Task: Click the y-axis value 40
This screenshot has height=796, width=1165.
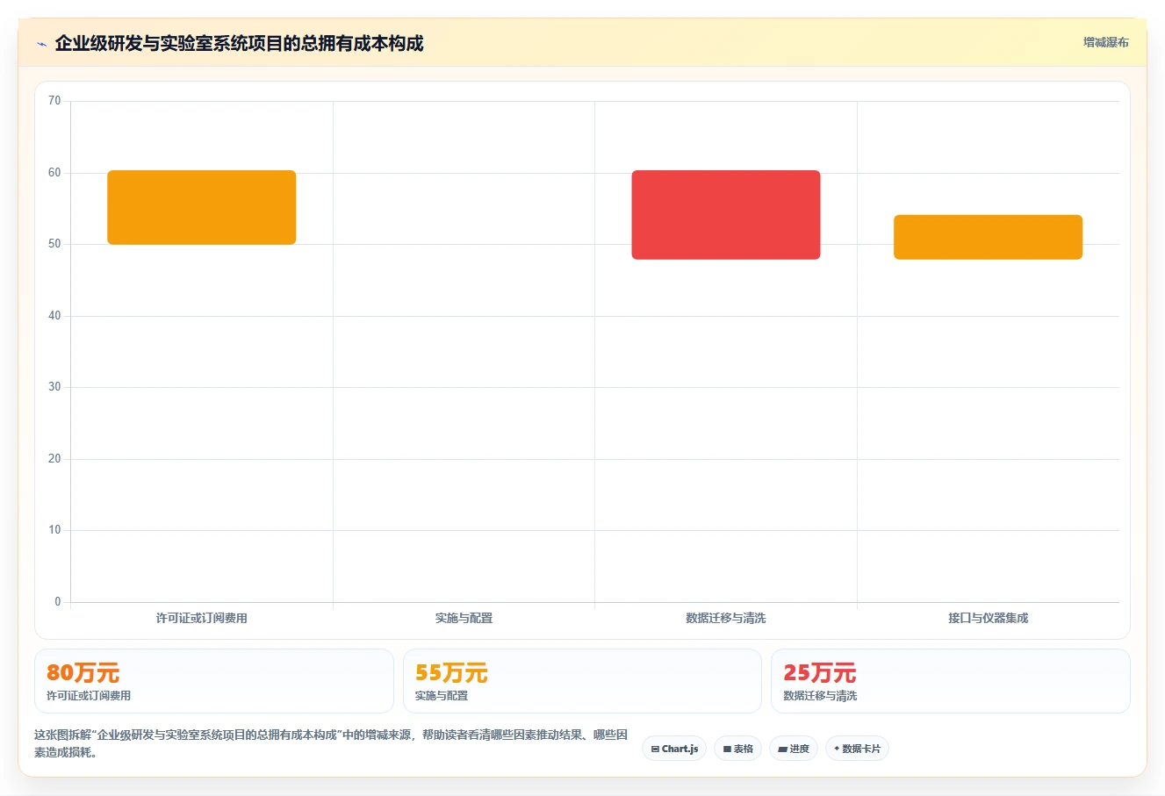Action: (54, 316)
